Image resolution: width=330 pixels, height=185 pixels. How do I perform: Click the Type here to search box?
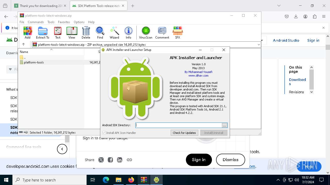[x=49, y=180]
